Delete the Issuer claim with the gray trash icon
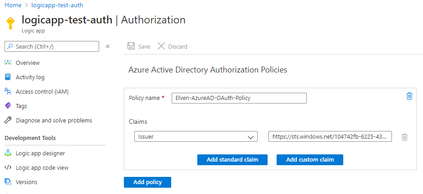Screen dimensions: 423x194 point(404,137)
